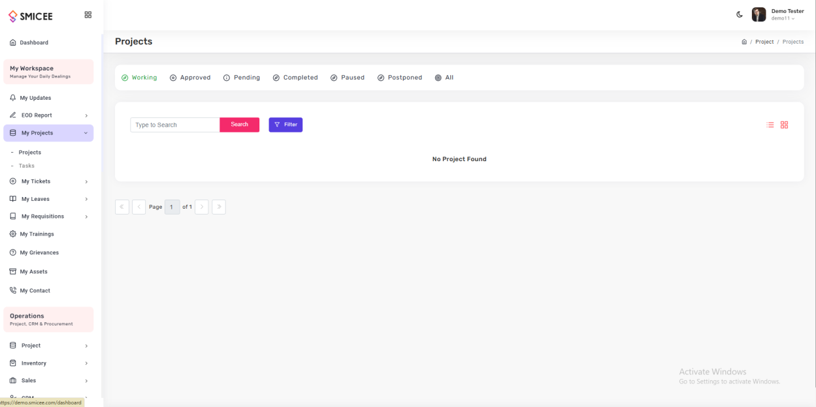The height and width of the screenshot is (407, 816).
Task: Click the Inventory clipboard icon
Action: pyautogui.click(x=13, y=363)
